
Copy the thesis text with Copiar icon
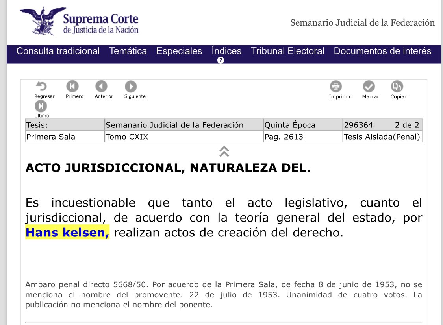(x=397, y=87)
